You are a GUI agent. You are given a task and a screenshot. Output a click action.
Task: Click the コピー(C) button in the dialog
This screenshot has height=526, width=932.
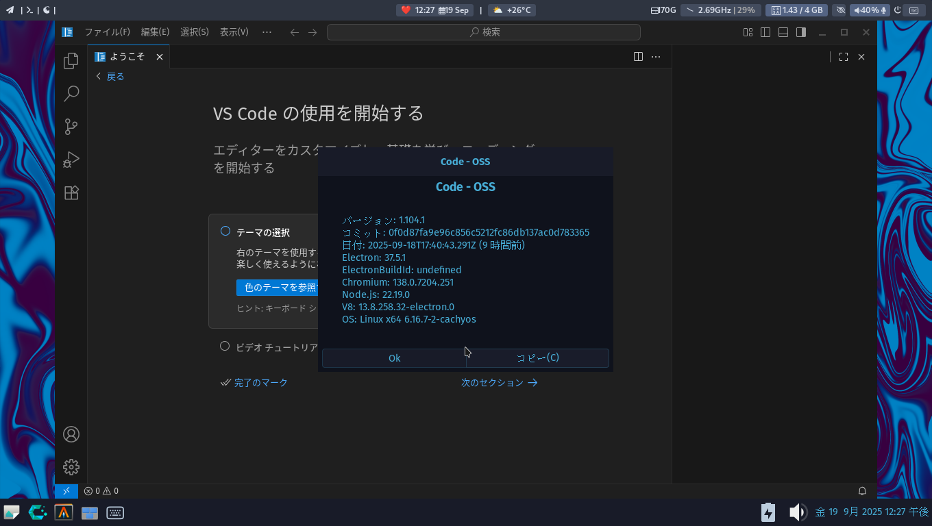538,358
